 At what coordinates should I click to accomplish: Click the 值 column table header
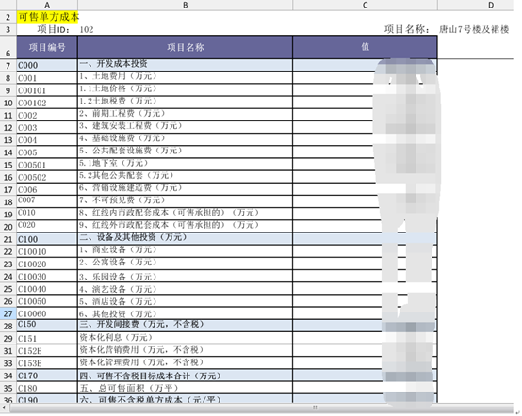point(365,47)
